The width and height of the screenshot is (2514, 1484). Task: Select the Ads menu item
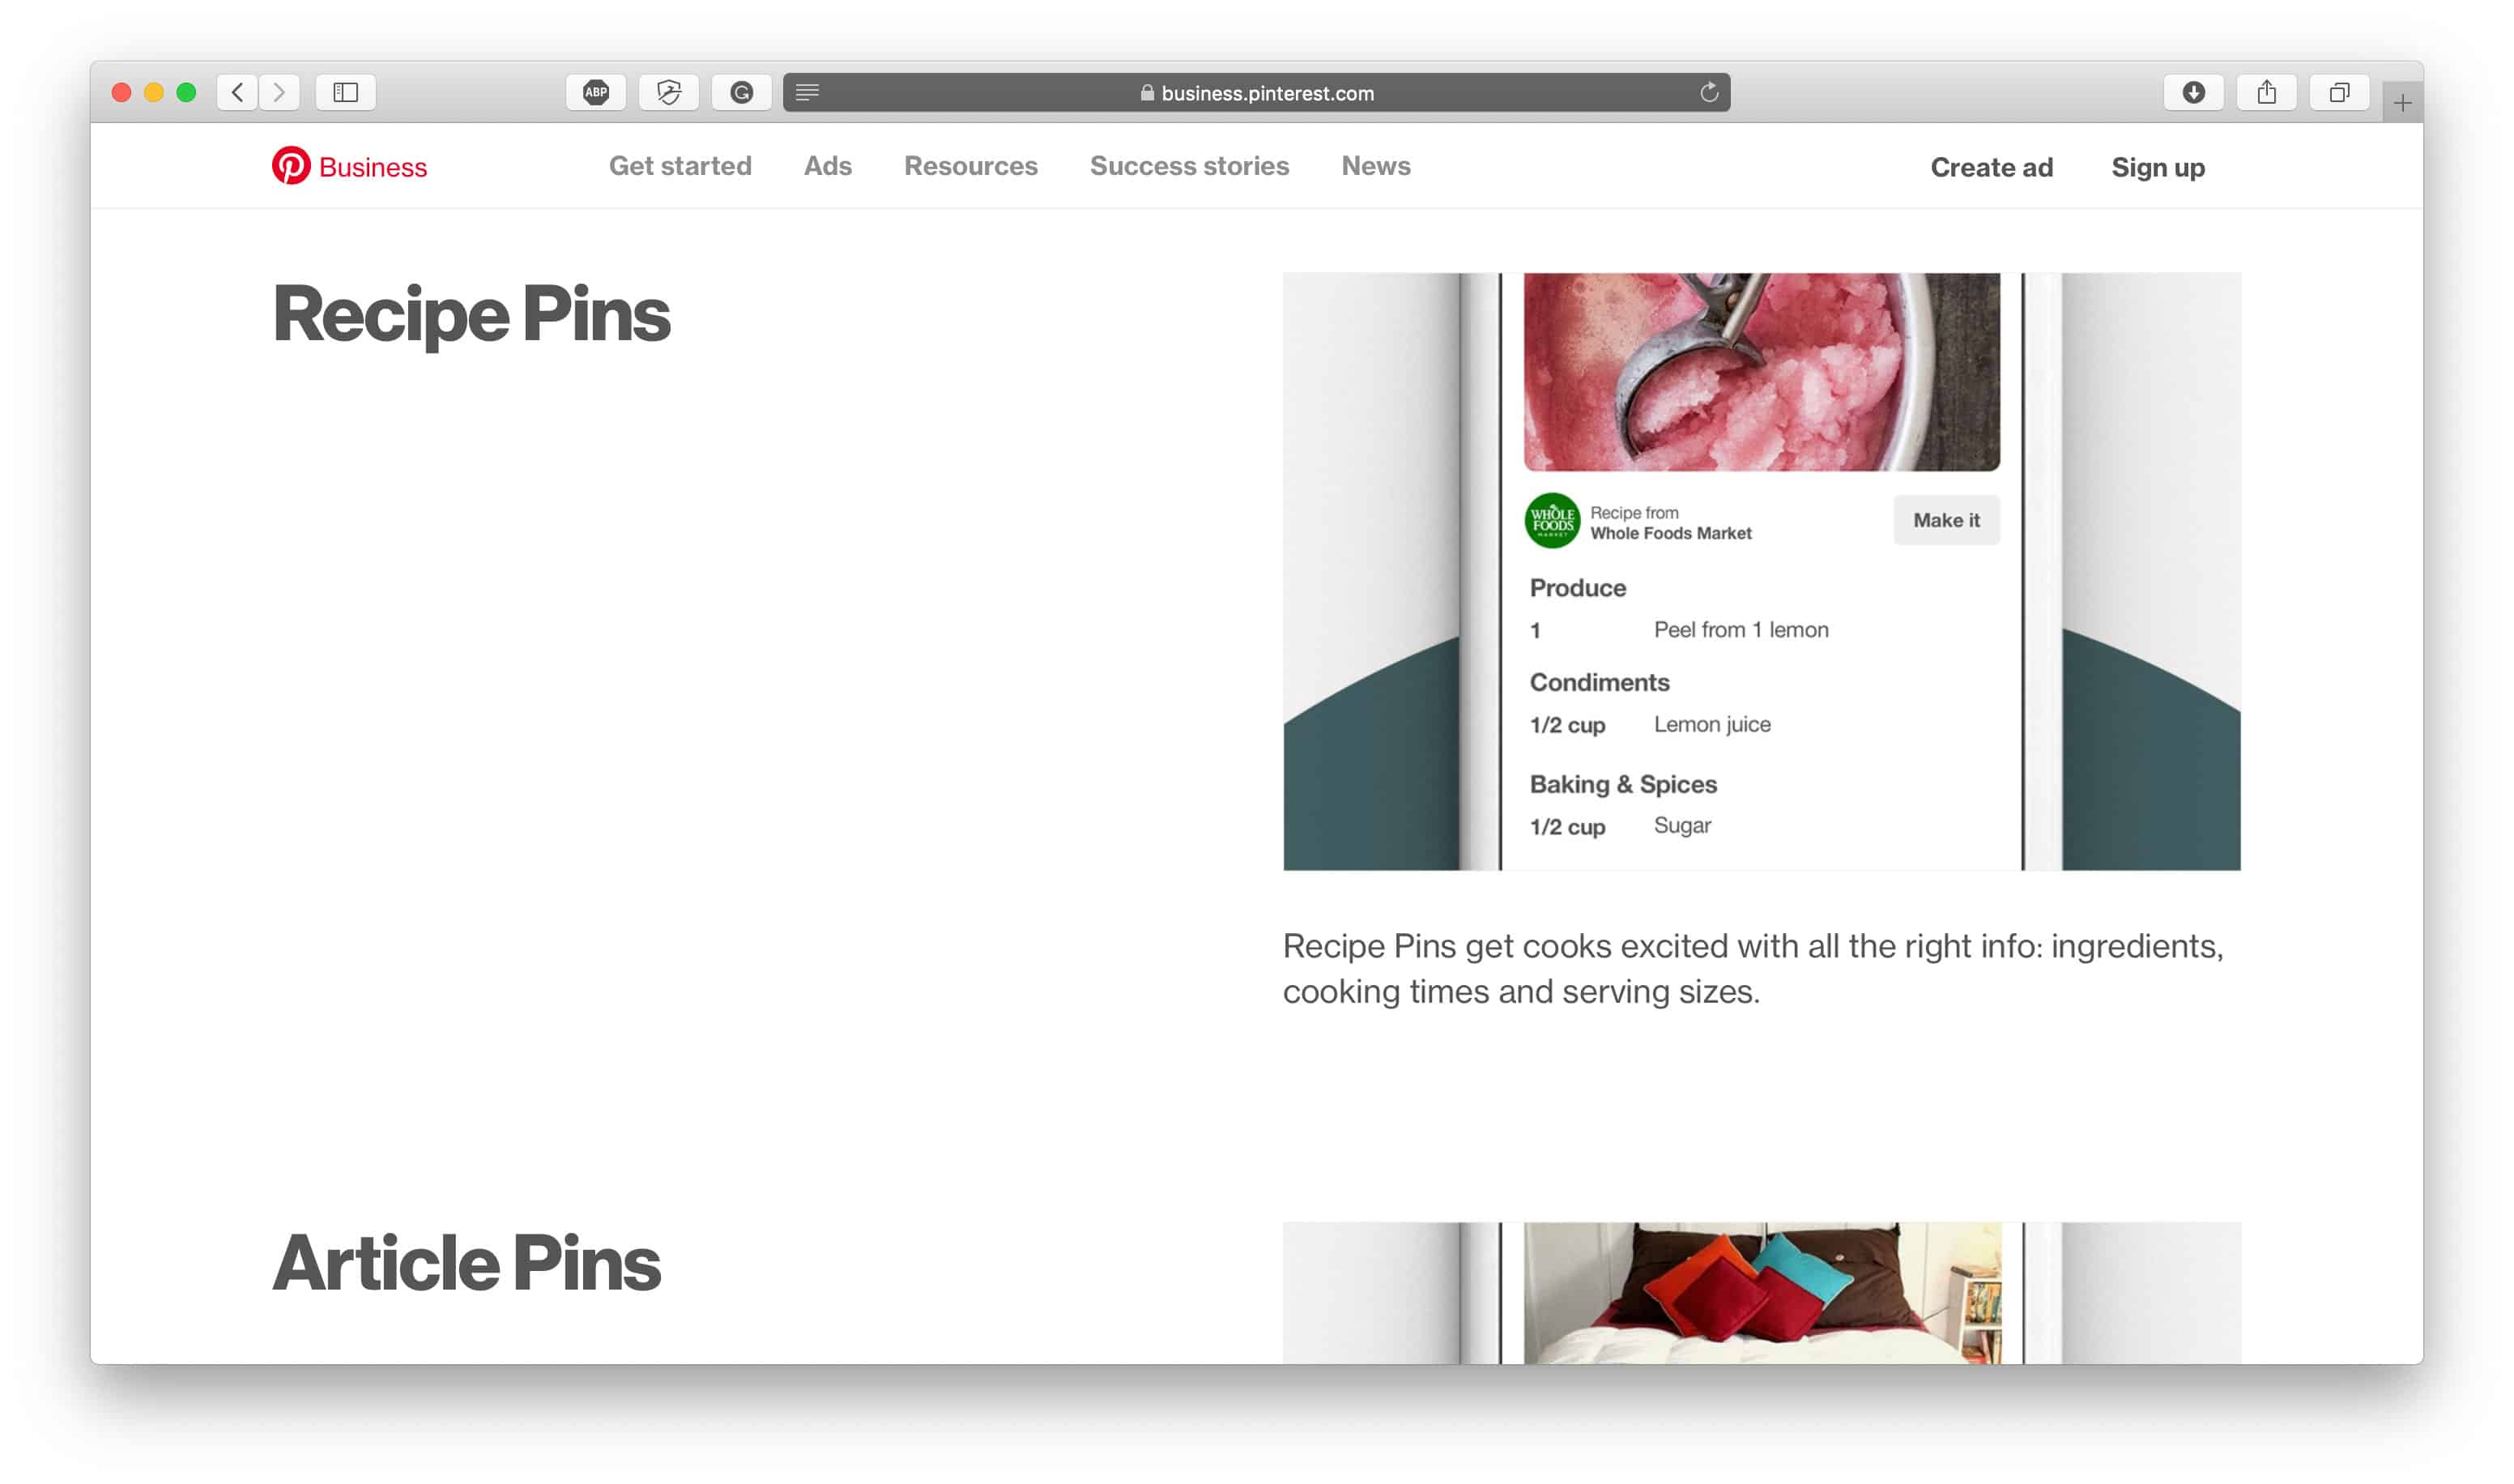(826, 168)
